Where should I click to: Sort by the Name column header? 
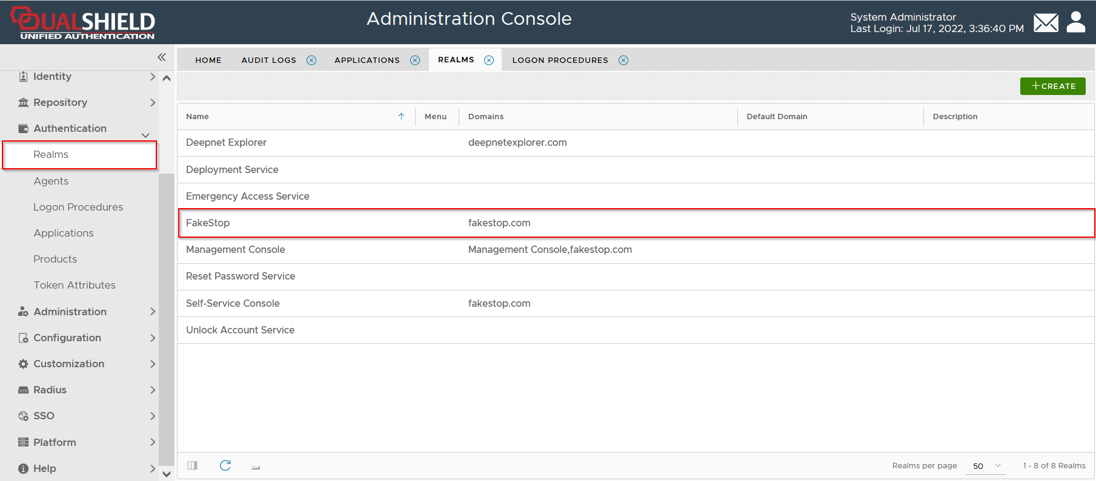point(198,116)
